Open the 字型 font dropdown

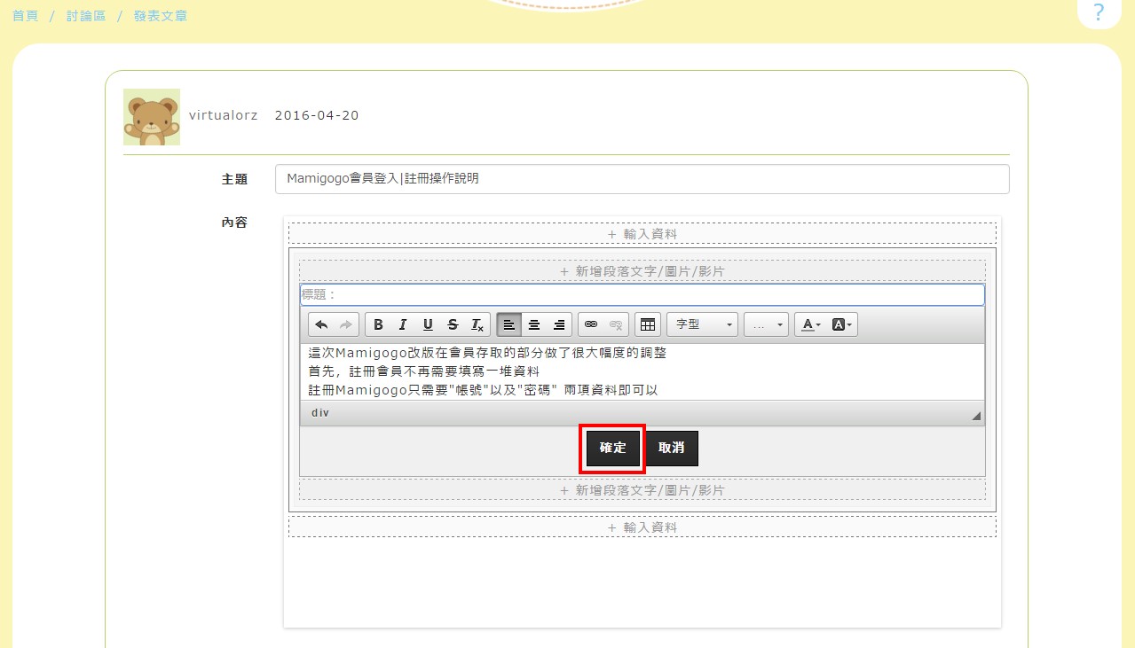pos(703,324)
